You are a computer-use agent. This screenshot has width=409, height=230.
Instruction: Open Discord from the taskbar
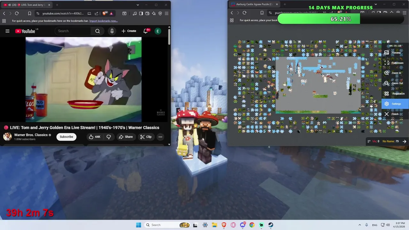click(243, 225)
